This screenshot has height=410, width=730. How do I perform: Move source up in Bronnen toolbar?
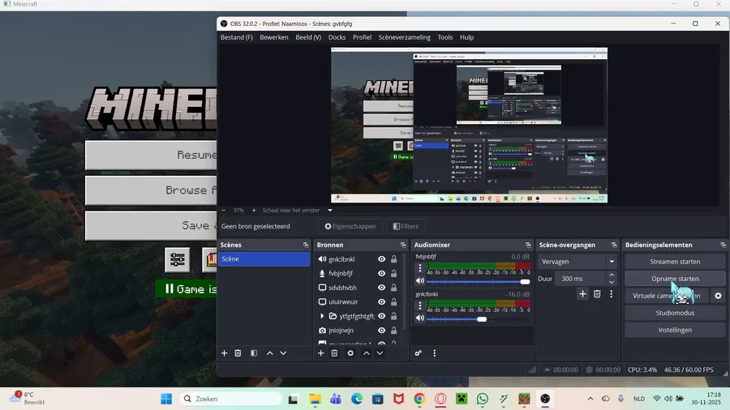coord(367,353)
